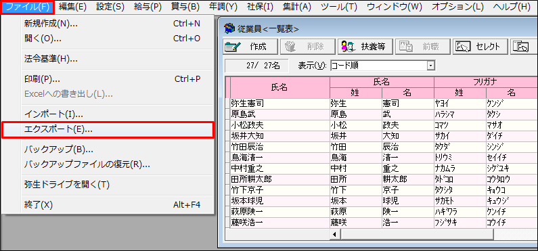
Task: Click the マサオ furigana cell
Action: coord(511,124)
